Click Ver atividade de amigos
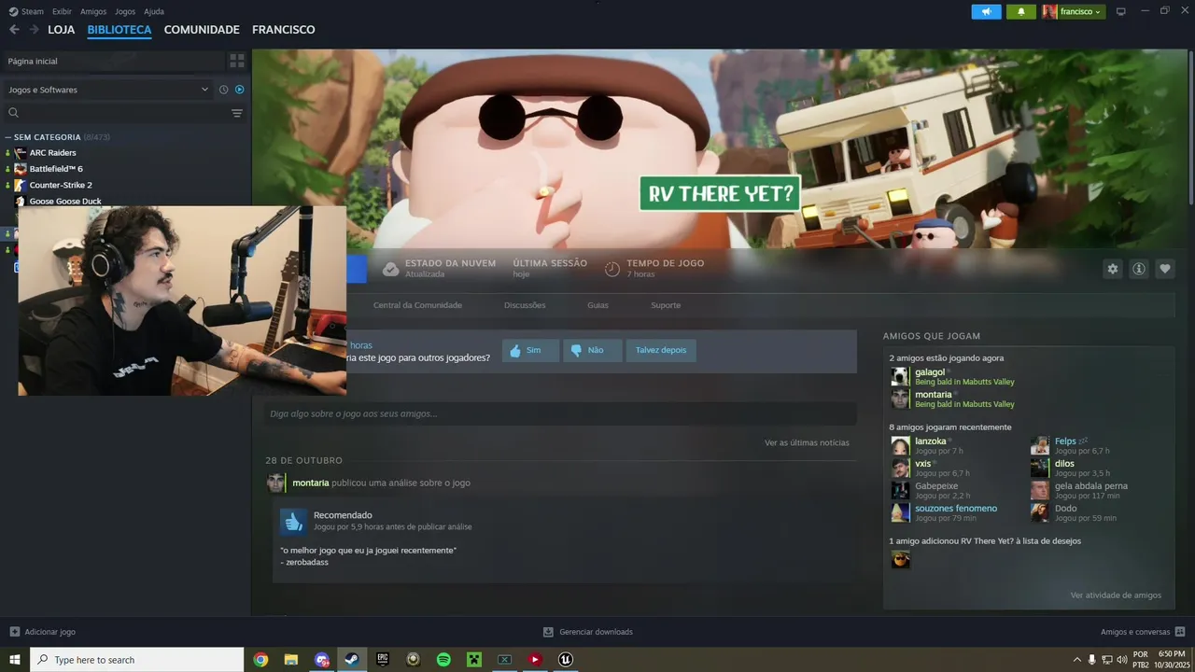Screen dimensions: 1195x672 1116,595
